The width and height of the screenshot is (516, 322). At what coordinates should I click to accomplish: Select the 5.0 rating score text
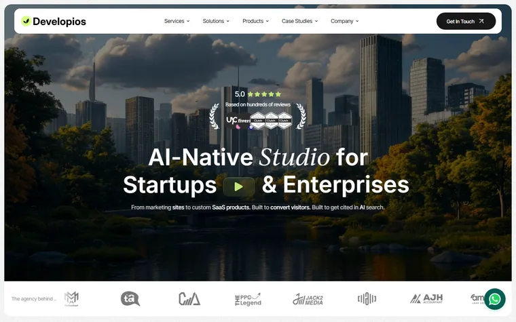(240, 94)
